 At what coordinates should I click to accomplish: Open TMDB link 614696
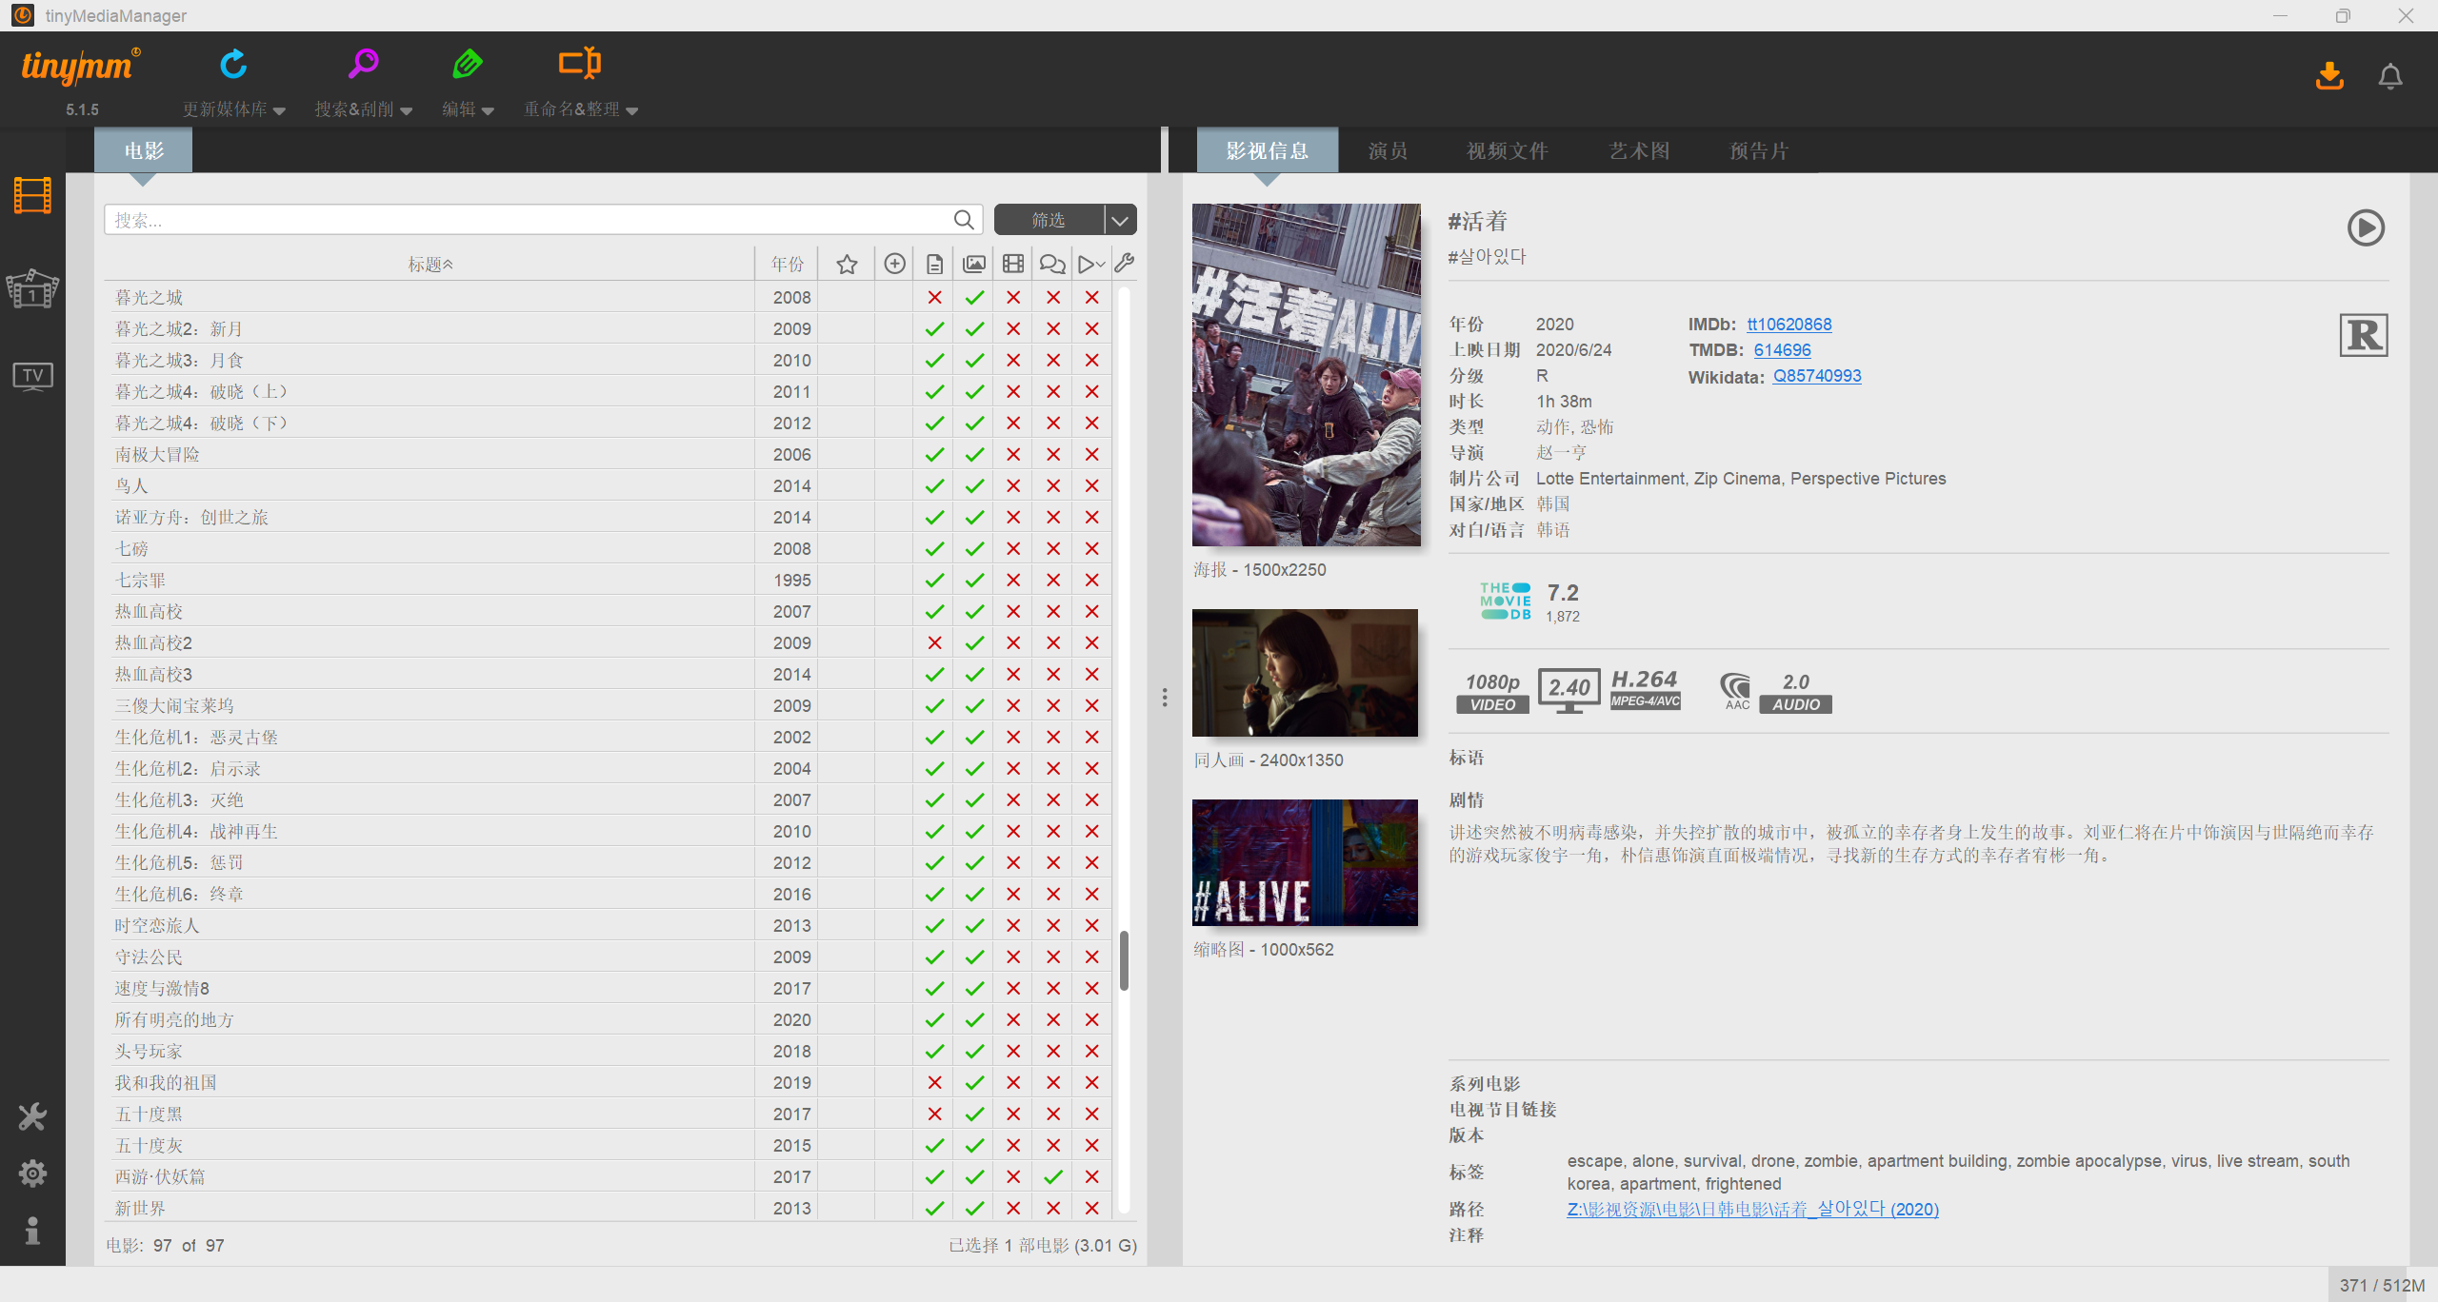[x=1783, y=350]
